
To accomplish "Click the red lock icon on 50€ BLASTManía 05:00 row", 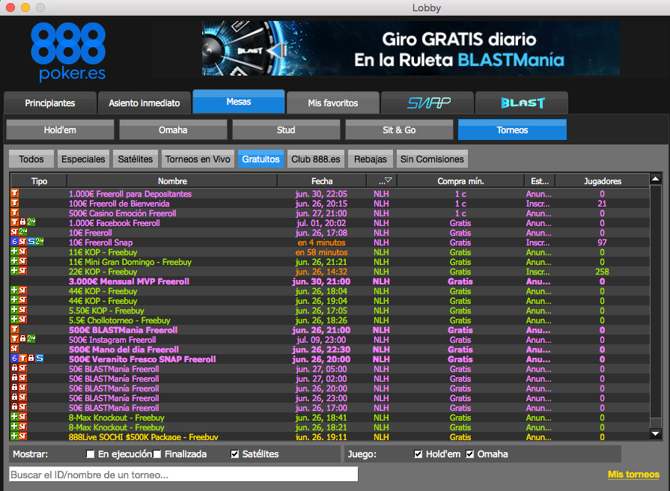I will [14, 368].
